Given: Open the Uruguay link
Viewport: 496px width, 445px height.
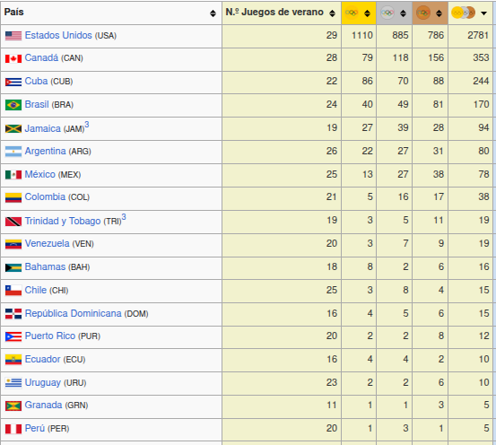Looking at the screenshot, I should coord(43,383).
